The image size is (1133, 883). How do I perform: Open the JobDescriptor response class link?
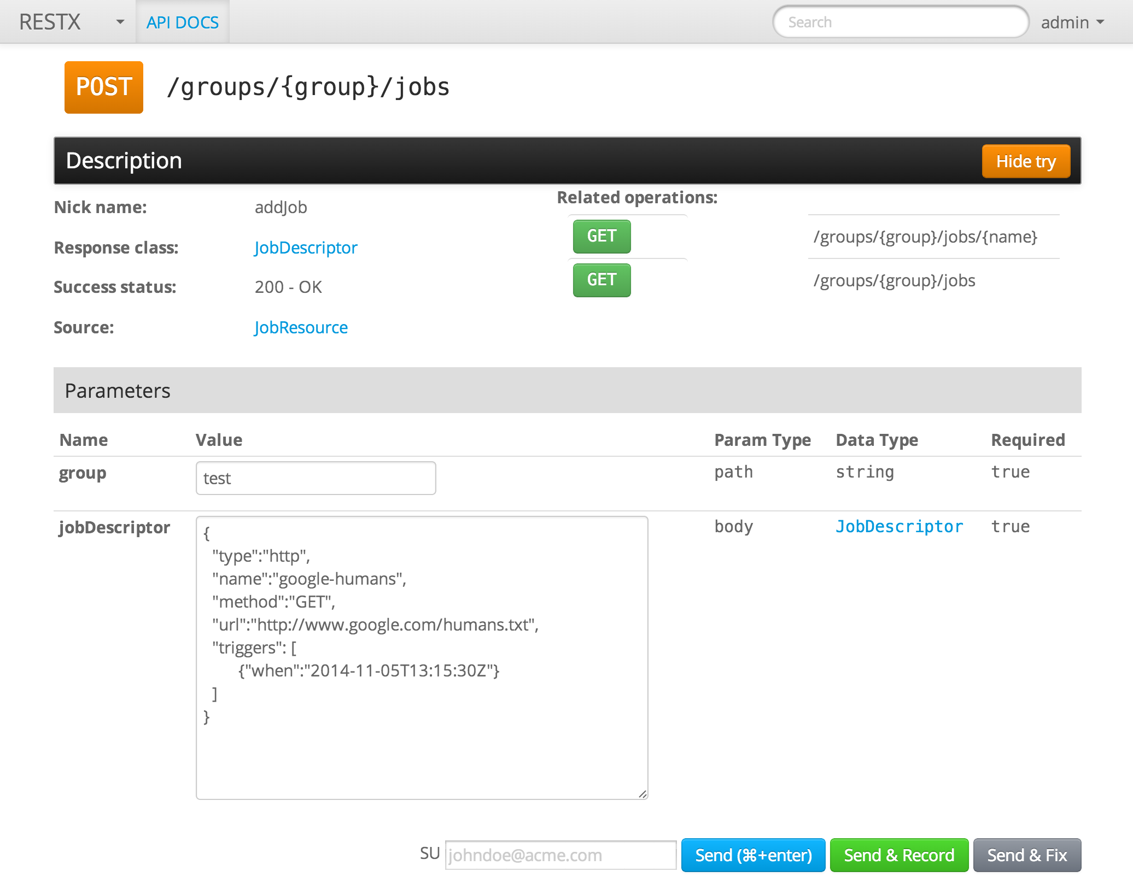[x=306, y=248]
